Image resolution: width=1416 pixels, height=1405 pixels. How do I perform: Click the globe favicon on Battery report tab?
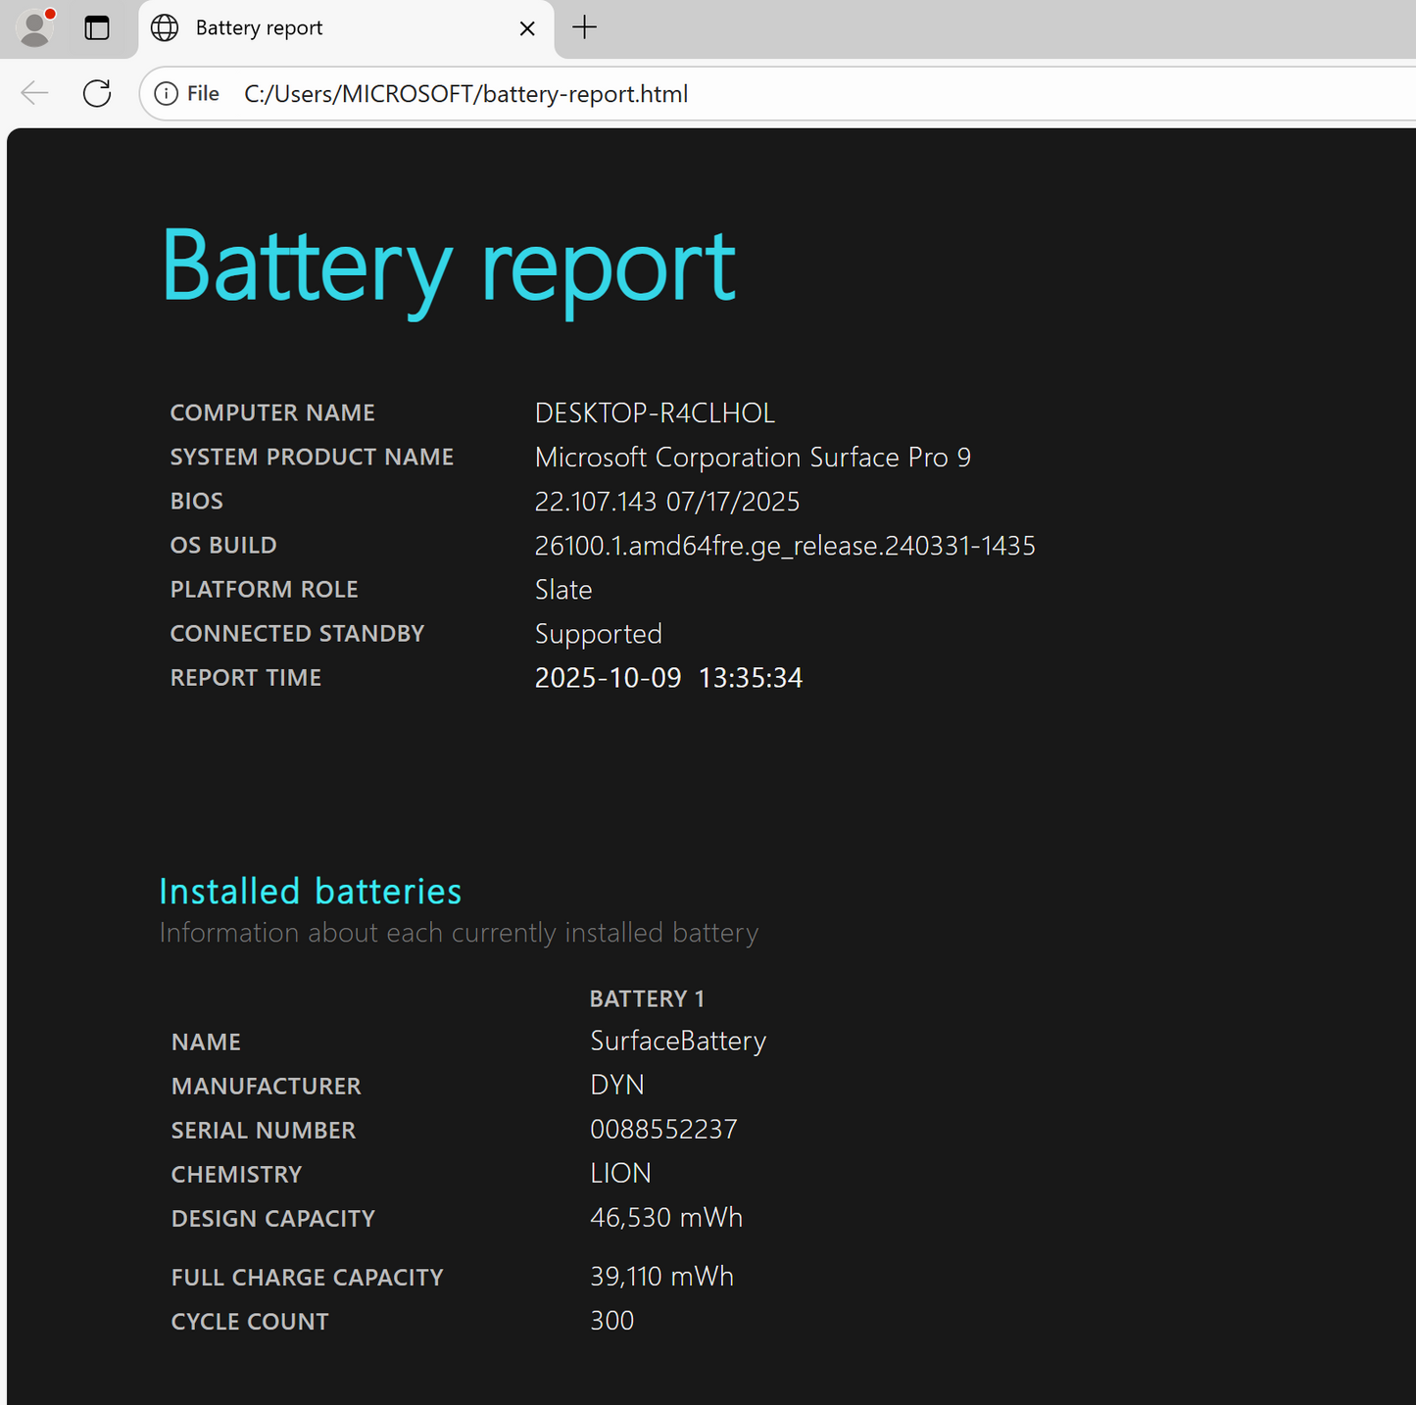(165, 27)
